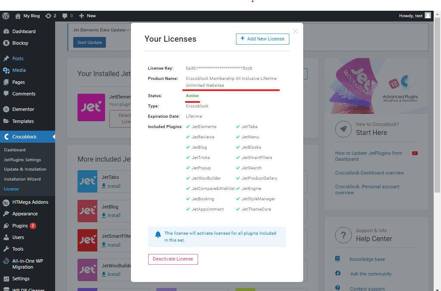
Task: Close the Your Licenses popup
Action: (x=295, y=31)
